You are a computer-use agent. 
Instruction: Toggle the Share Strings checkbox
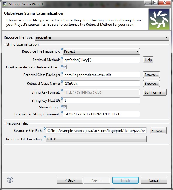click(x=65, y=107)
